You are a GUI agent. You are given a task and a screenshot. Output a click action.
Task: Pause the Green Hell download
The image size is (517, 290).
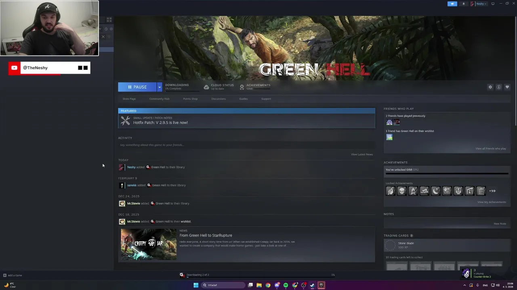(x=137, y=87)
